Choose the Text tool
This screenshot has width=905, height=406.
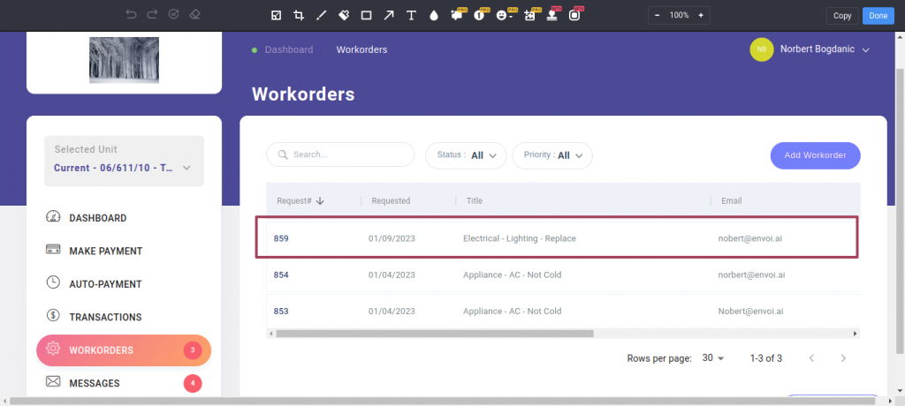(411, 15)
